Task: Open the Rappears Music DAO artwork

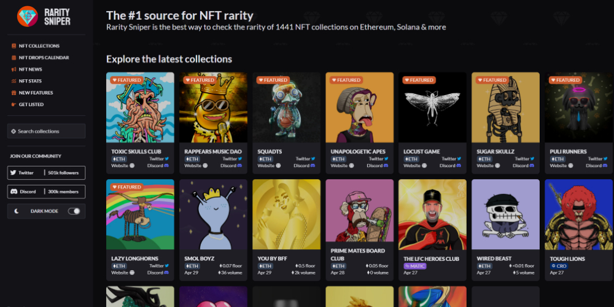Action: pos(214,107)
